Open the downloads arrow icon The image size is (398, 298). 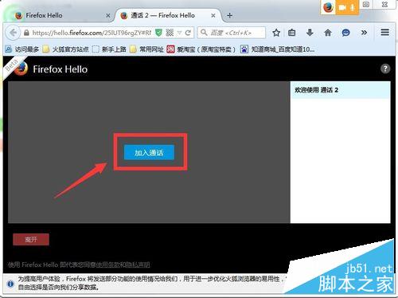(310, 33)
